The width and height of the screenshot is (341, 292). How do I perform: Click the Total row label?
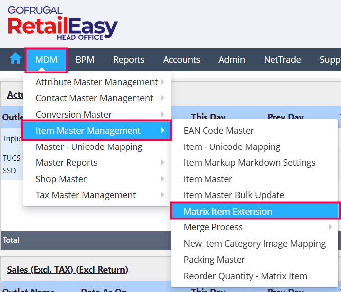[11, 240]
